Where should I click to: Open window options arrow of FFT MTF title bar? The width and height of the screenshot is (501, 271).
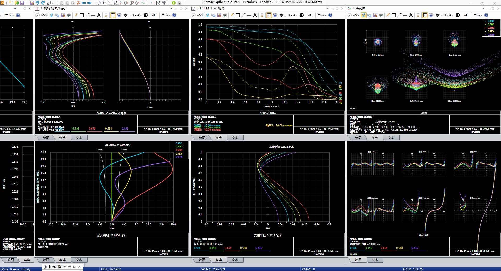click(327, 9)
